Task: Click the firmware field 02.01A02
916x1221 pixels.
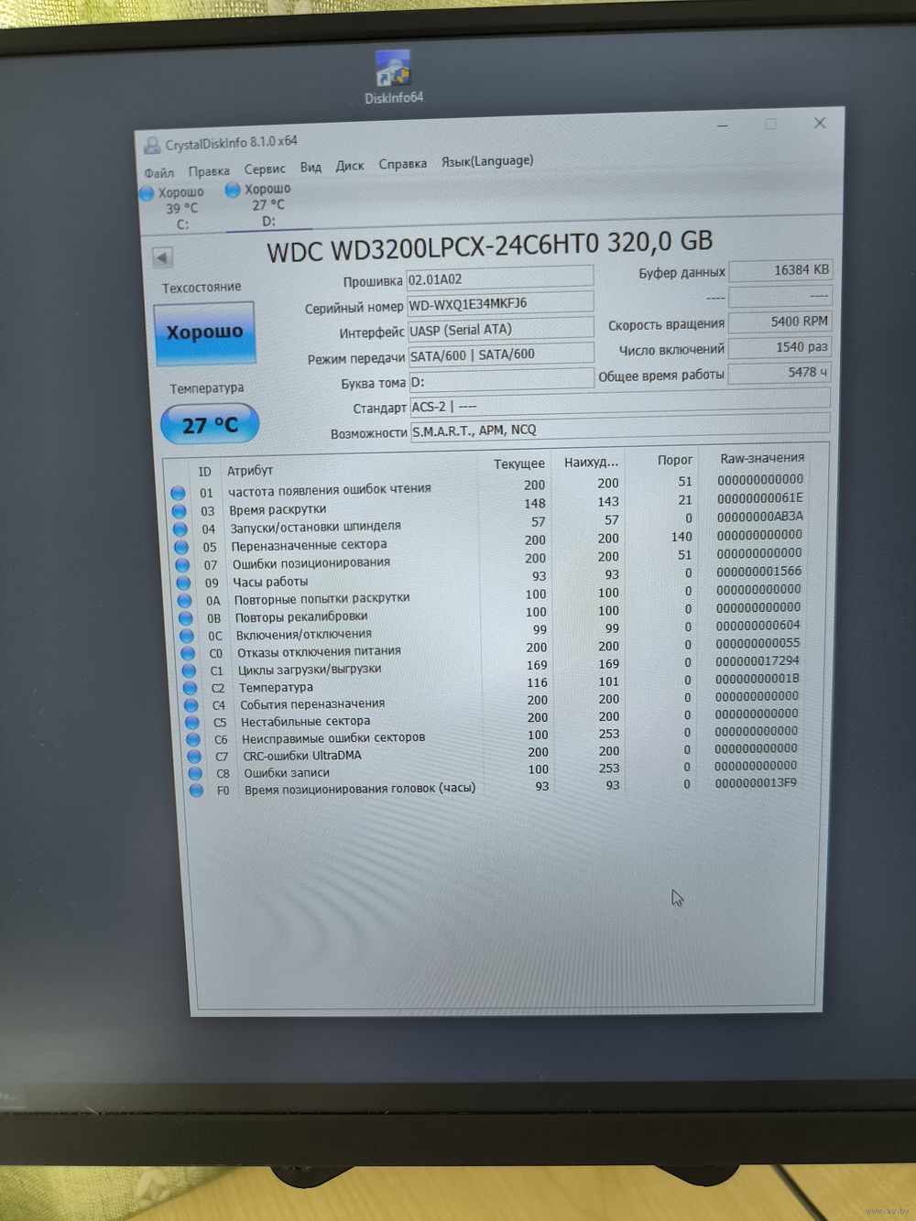Action: click(x=500, y=278)
